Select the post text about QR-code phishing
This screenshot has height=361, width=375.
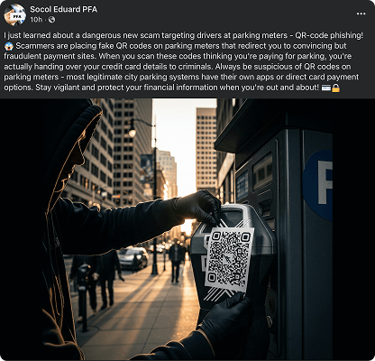(x=184, y=61)
